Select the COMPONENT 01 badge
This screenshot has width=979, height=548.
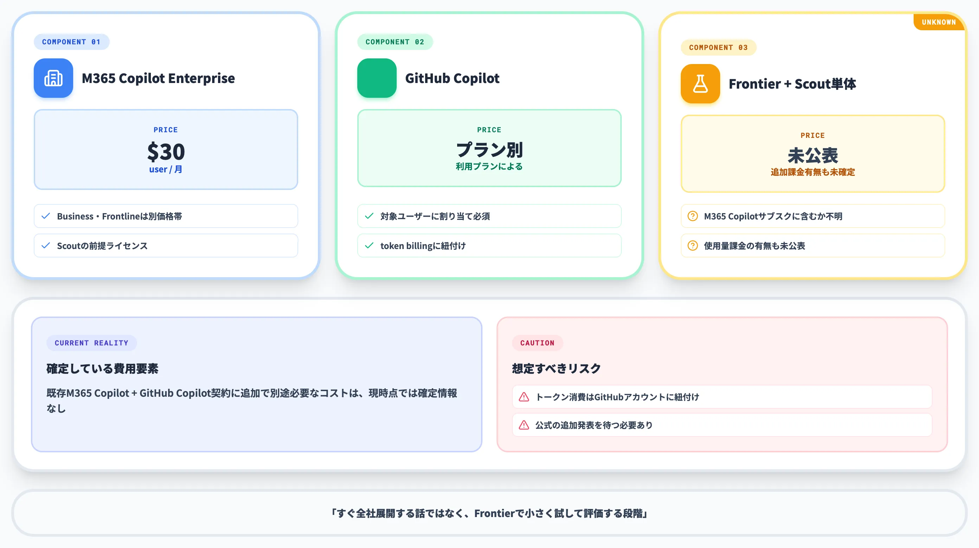point(71,42)
